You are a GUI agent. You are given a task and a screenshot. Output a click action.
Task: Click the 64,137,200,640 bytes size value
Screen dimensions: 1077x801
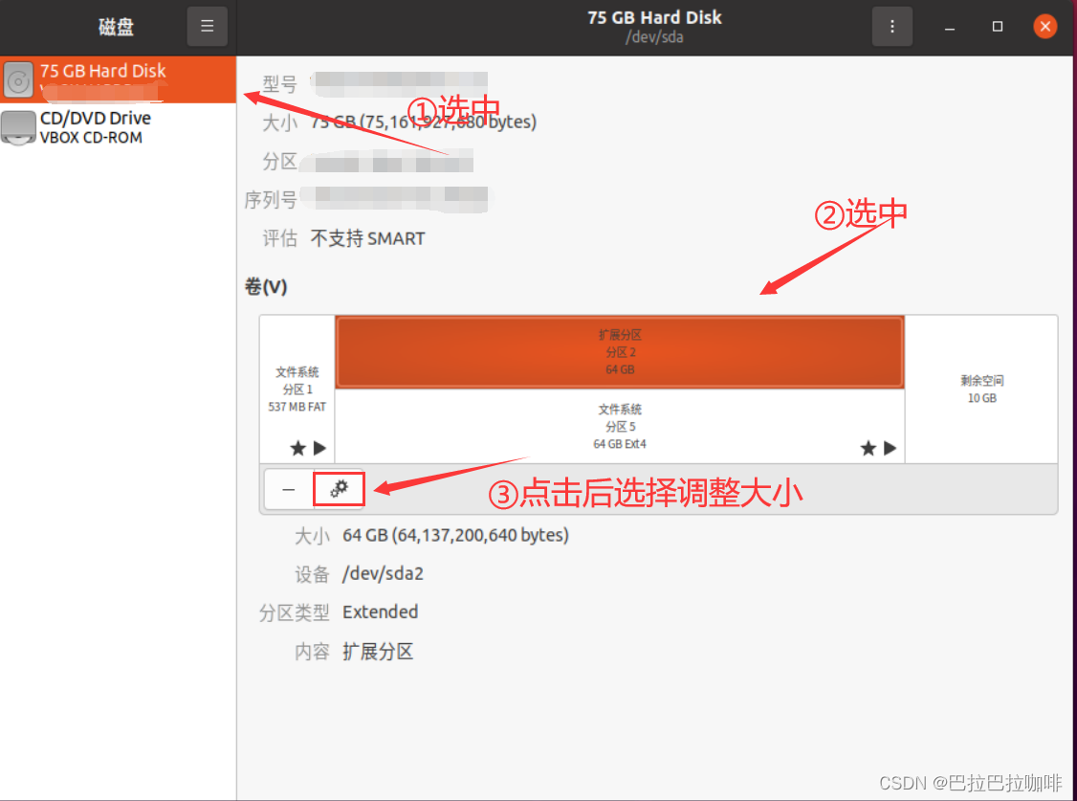tap(455, 535)
